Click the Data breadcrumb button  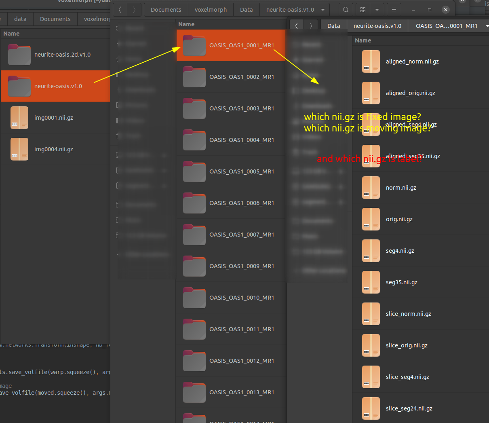(333, 25)
